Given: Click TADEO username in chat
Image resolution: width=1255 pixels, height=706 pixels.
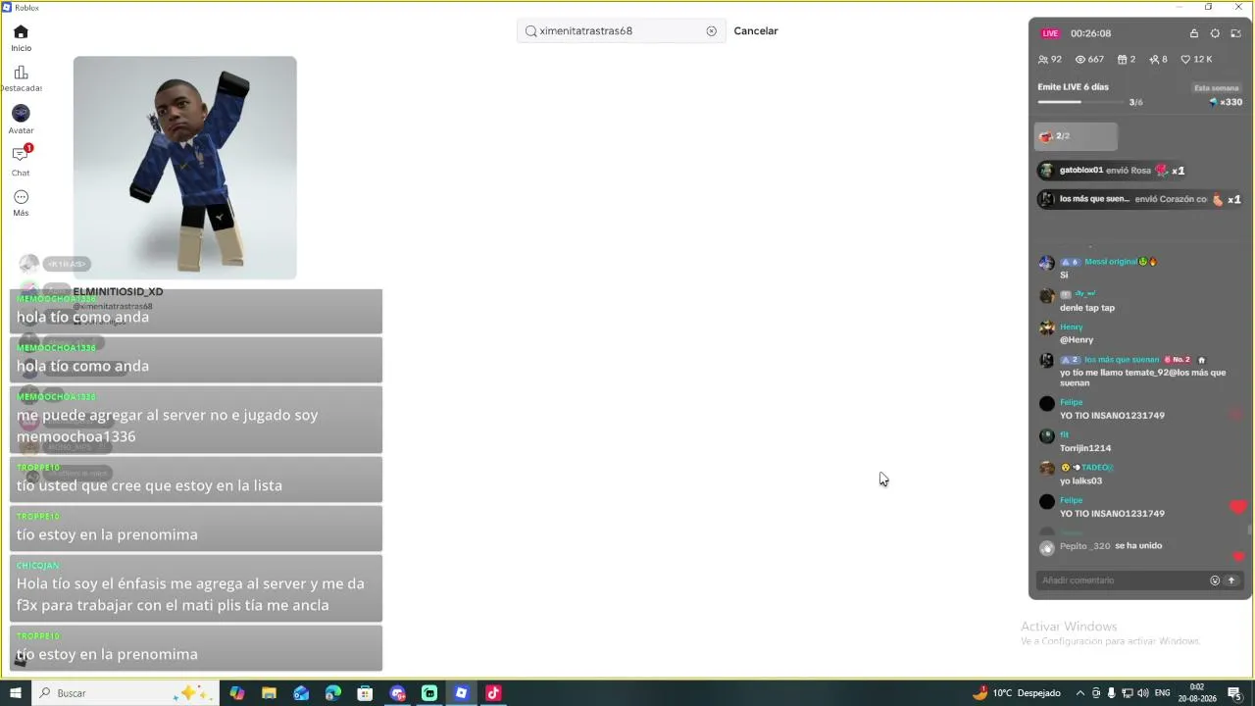Looking at the screenshot, I should pyautogui.click(x=1096, y=468).
